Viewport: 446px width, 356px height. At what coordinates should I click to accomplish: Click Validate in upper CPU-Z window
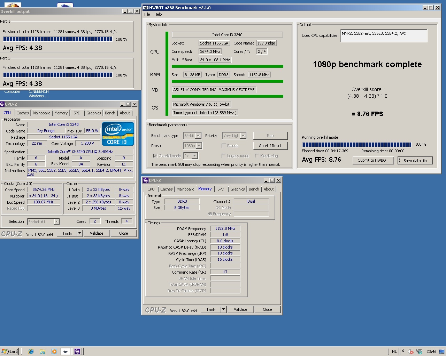click(97, 233)
